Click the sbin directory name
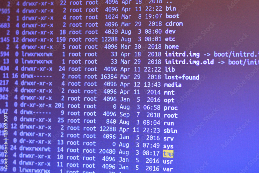 170,131
